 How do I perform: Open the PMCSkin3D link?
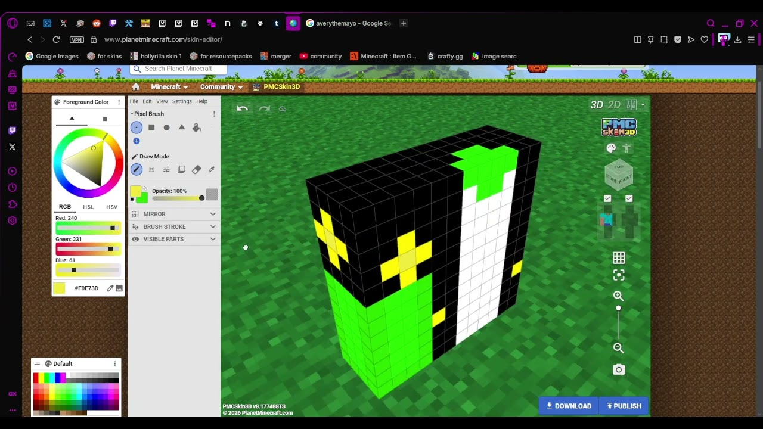[x=277, y=86]
